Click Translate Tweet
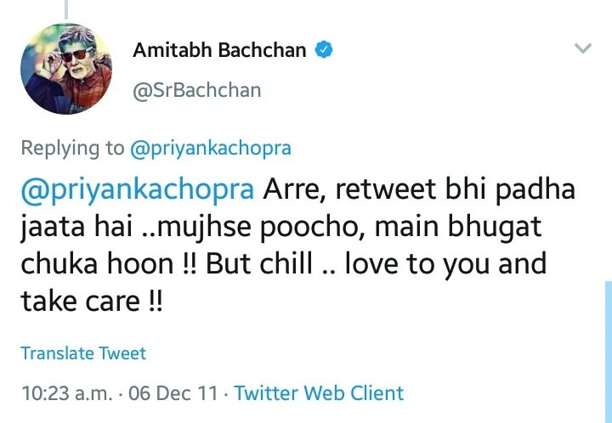 tap(83, 353)
